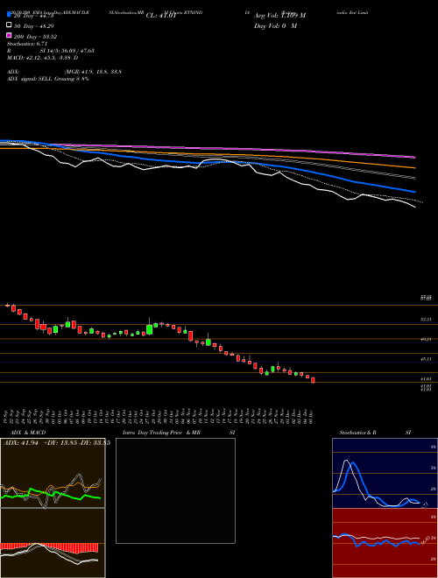Click the magenta 200 Day legend swatch

pyautogui.click(x=9, y=35)
